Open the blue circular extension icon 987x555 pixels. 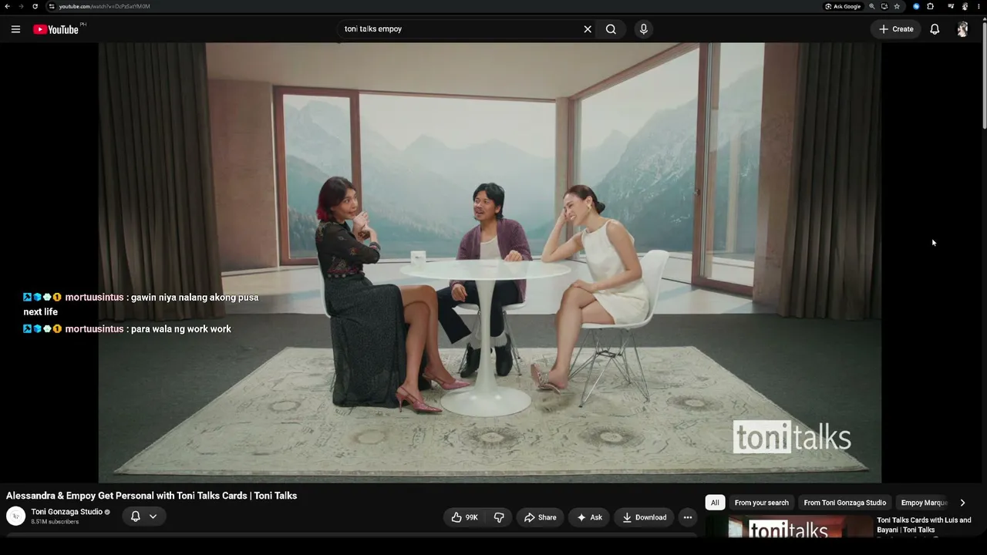coord(916,6)
